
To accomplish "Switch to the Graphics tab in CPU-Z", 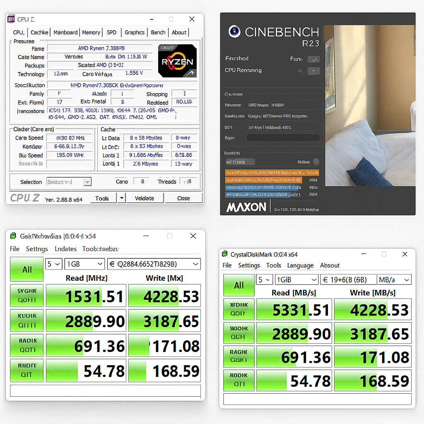I will click(135, 32).
